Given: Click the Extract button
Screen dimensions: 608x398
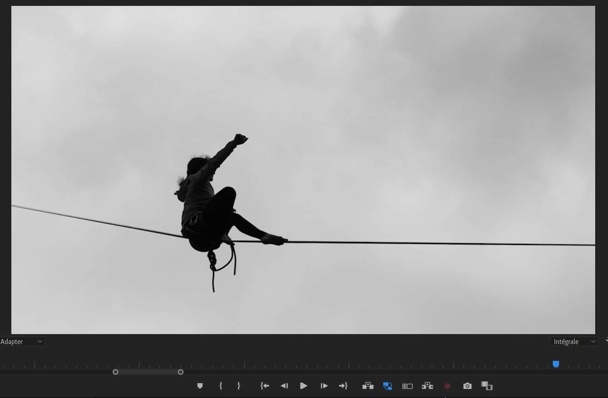Looking at the screenshot, I should tap(427, 386).
